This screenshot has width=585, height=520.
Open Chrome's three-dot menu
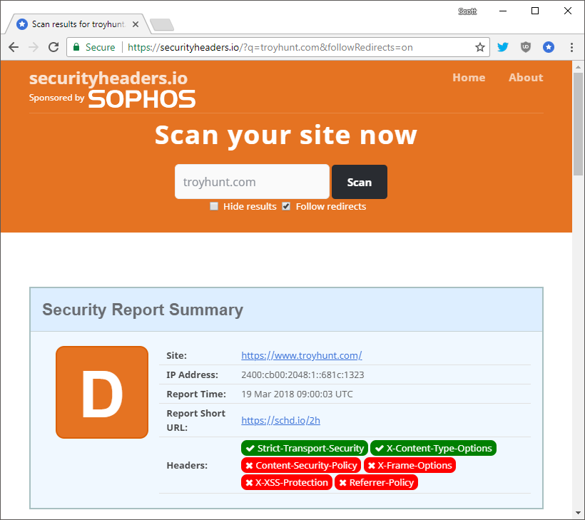571,47
